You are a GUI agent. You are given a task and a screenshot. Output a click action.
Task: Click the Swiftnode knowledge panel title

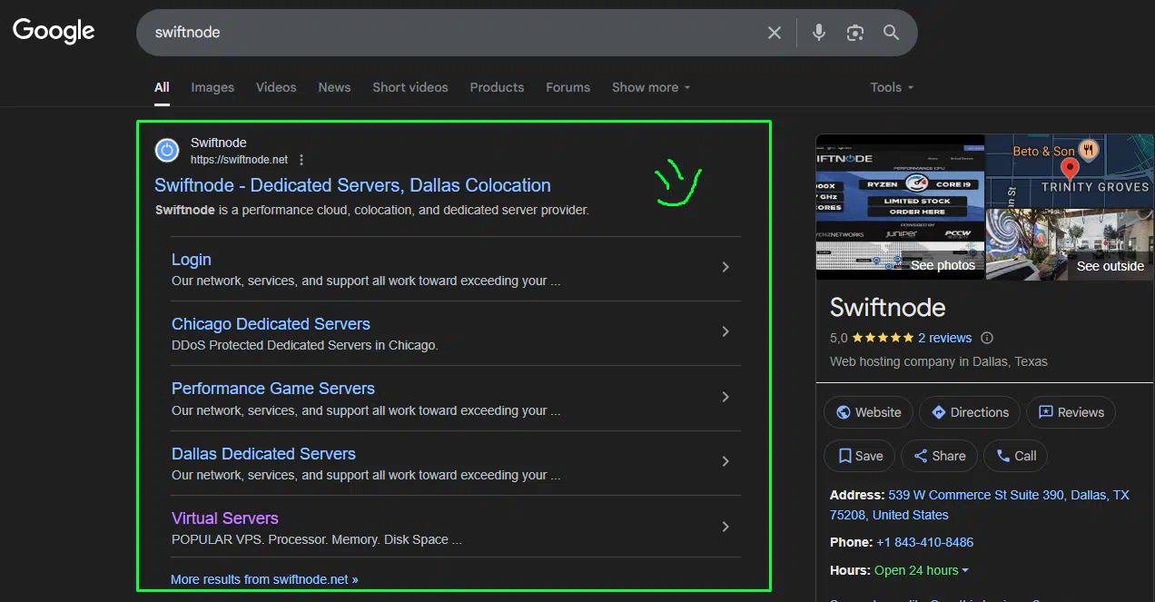(x=888, y=307)
